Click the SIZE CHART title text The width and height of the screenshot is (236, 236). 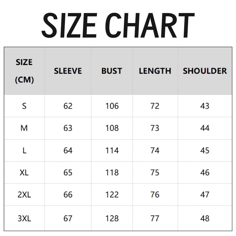point(118,25)
